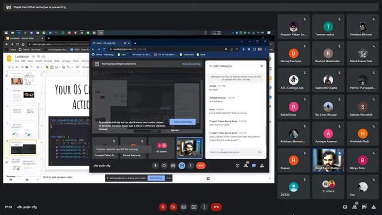The width and height of the screenshot is (382, 215).
Task: Select highlighted slide thumbnail in filmstrip
Action: point(23,148)
